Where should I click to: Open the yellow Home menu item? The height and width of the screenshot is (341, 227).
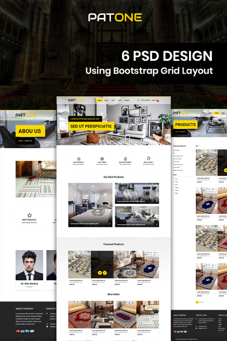click(x=99, y=100)
